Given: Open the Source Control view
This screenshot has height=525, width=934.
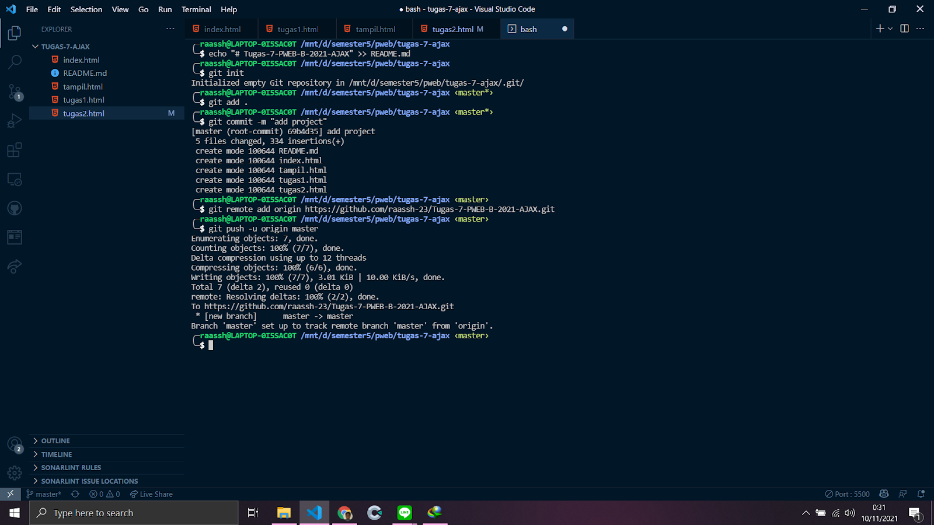Looking at the screenshot, I should pos(15,92).
